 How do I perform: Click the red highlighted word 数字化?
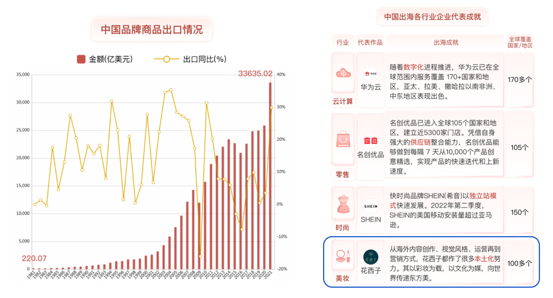(x=413, y=67)
